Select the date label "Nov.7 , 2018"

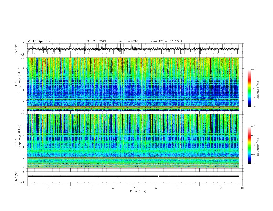coord(96,41)
